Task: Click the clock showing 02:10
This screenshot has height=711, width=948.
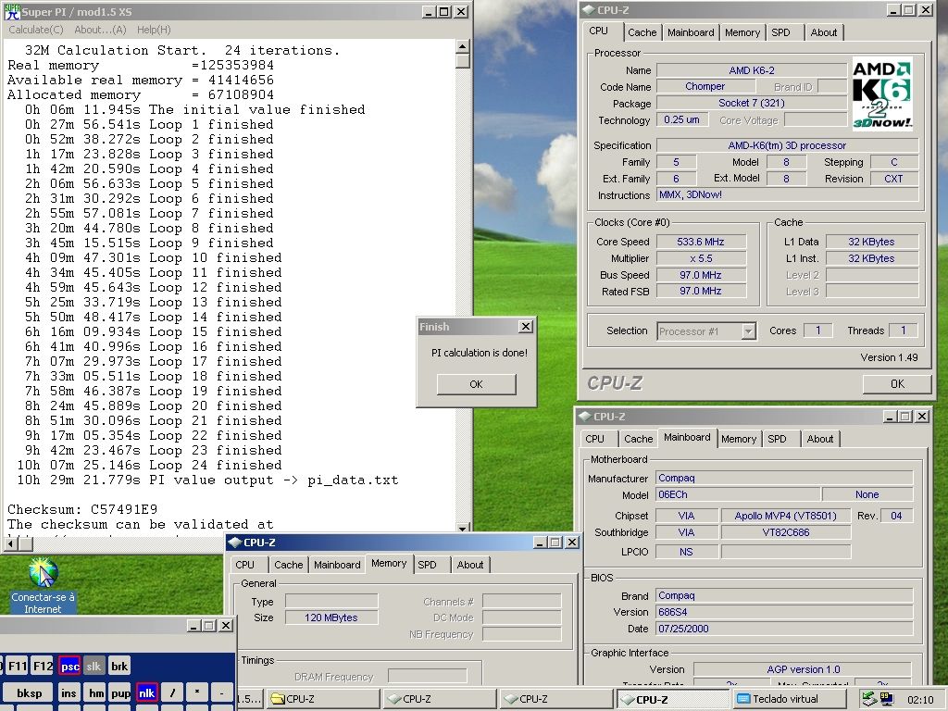Action: (x=920, y=700)
